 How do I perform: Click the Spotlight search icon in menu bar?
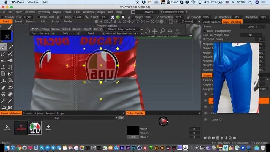(x=250, y=2)
